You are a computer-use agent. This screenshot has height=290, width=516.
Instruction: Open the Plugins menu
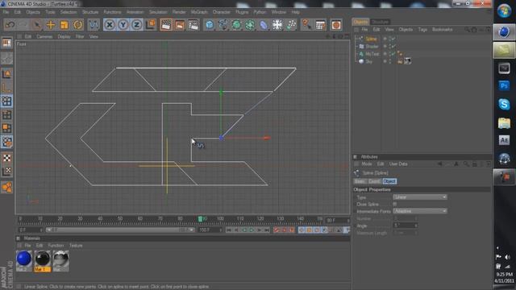pos(242,12)
